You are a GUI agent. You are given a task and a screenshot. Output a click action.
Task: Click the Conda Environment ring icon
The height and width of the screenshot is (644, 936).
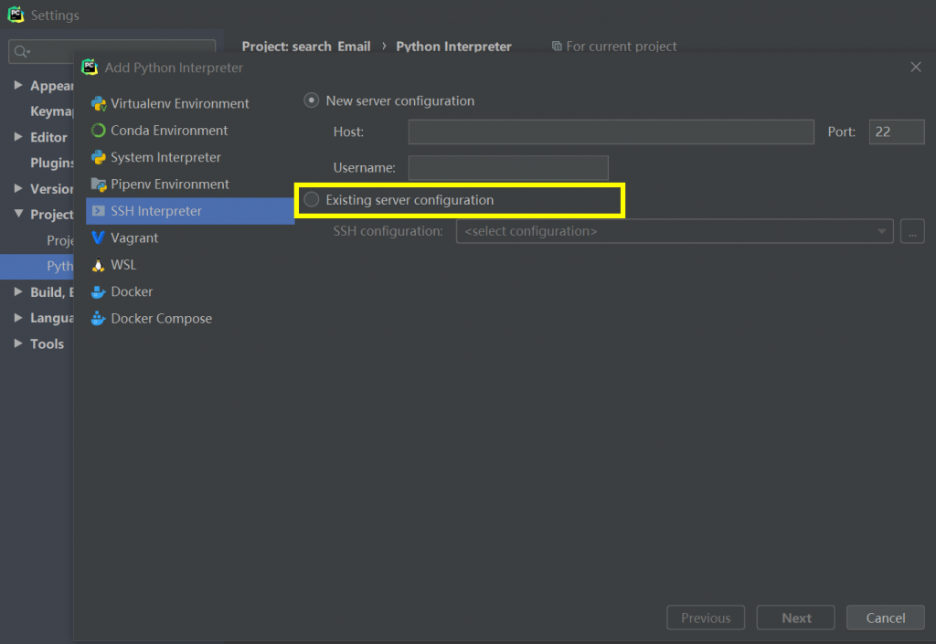pyautogui.click(x=99, y=131)
